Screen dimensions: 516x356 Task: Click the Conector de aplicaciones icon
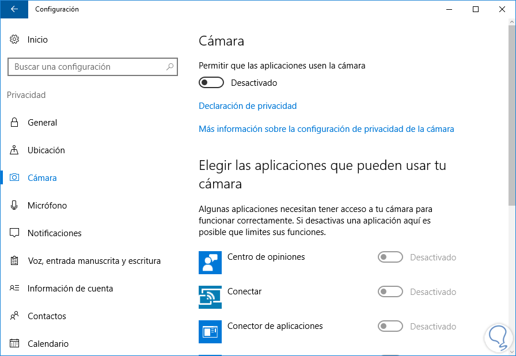click(210, 332)
